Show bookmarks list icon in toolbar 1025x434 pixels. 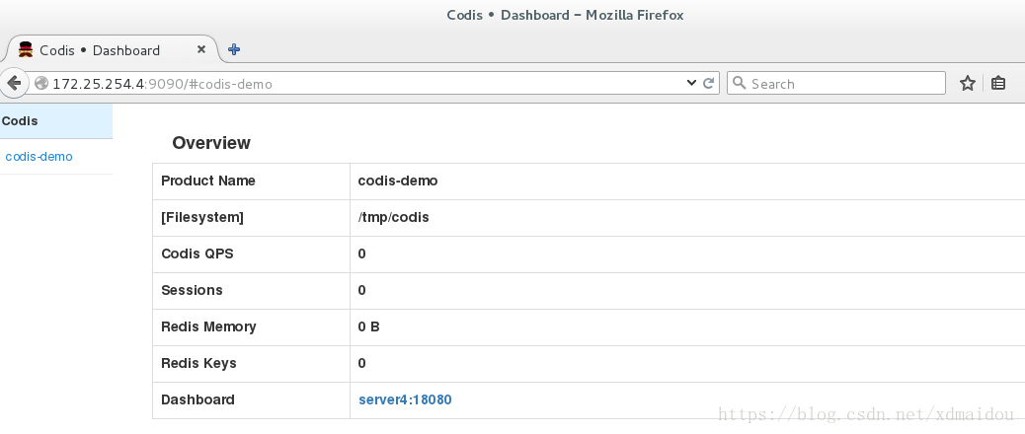pos(997,83)
